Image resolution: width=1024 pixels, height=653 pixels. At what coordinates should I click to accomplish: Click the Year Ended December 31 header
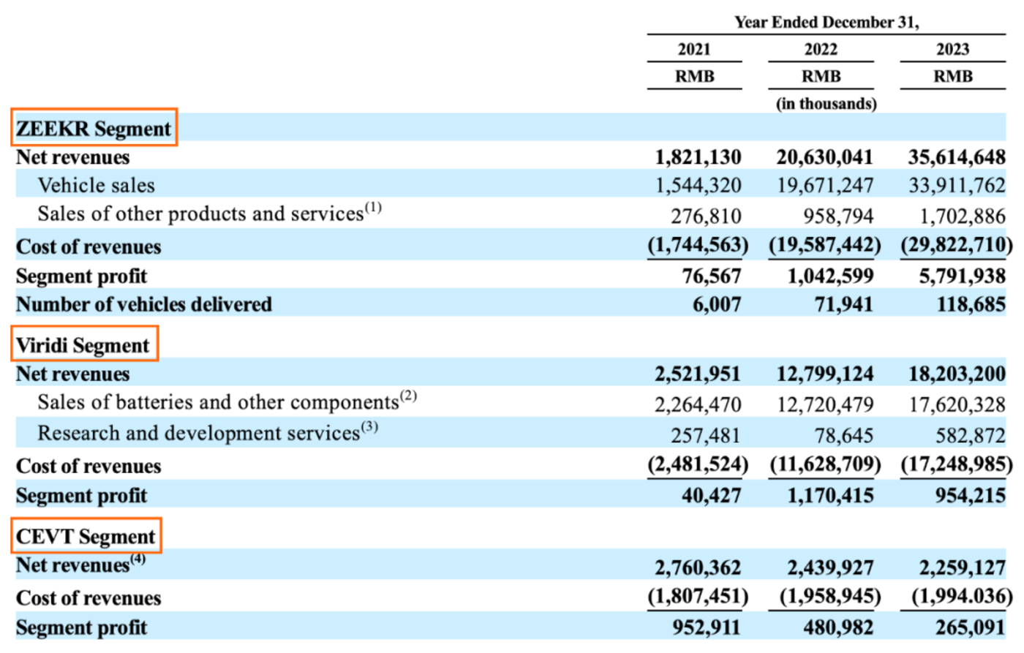tap(827, 22)
